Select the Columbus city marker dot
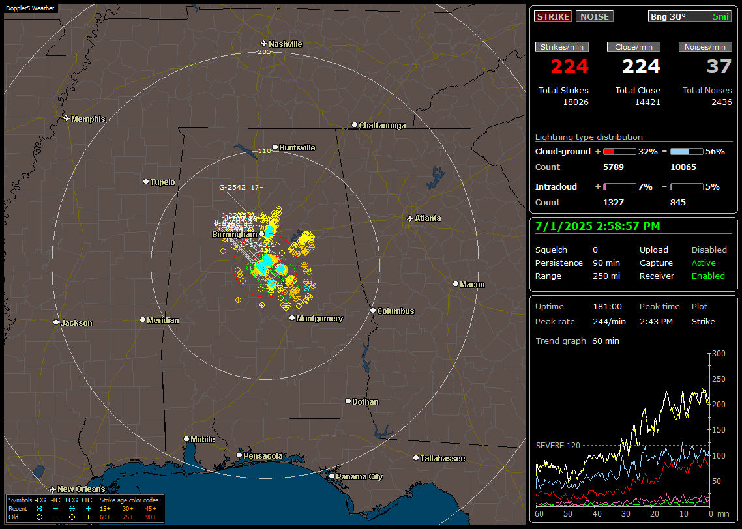This screenshot has height=529, width=742. pyautogui.click(x=373, y=311)
